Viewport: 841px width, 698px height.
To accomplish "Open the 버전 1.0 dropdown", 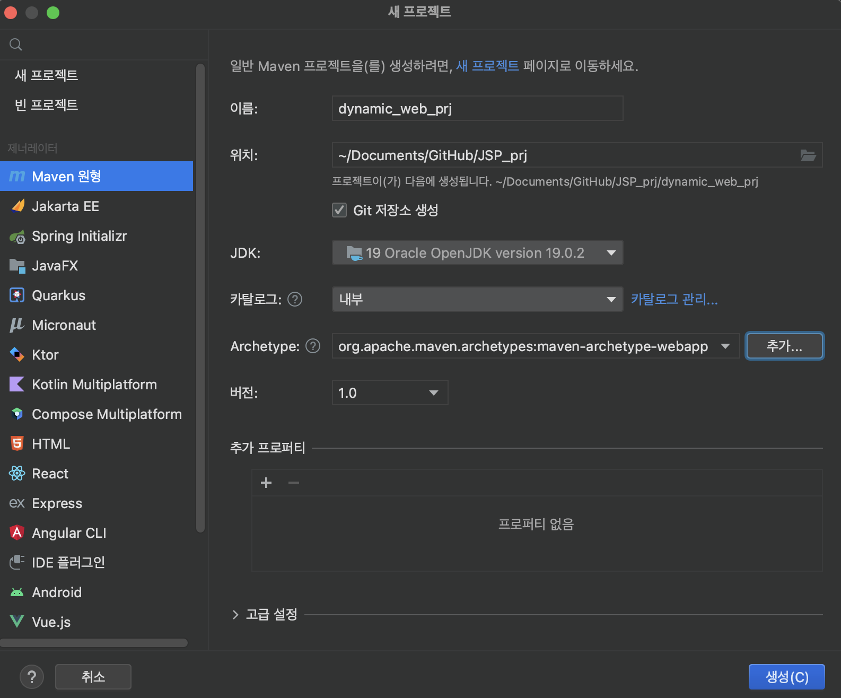I will point(390,392).
